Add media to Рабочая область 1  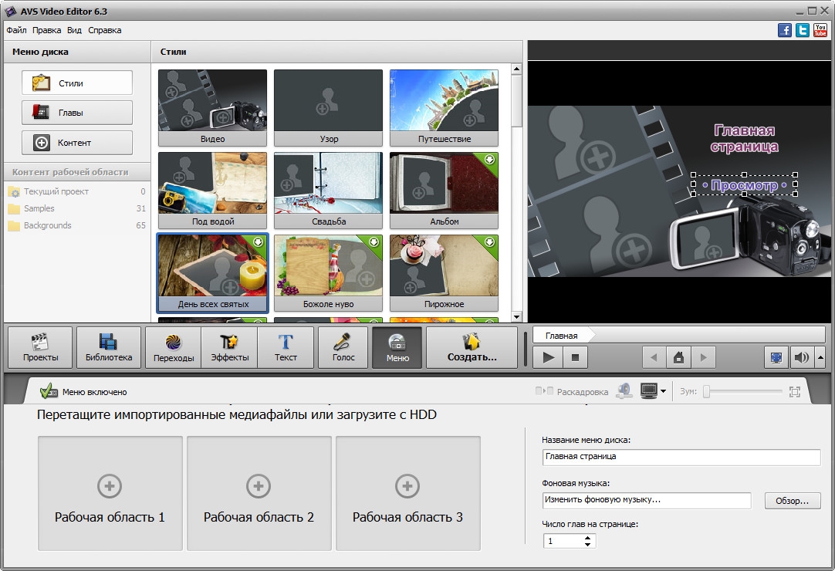[110, 493]
